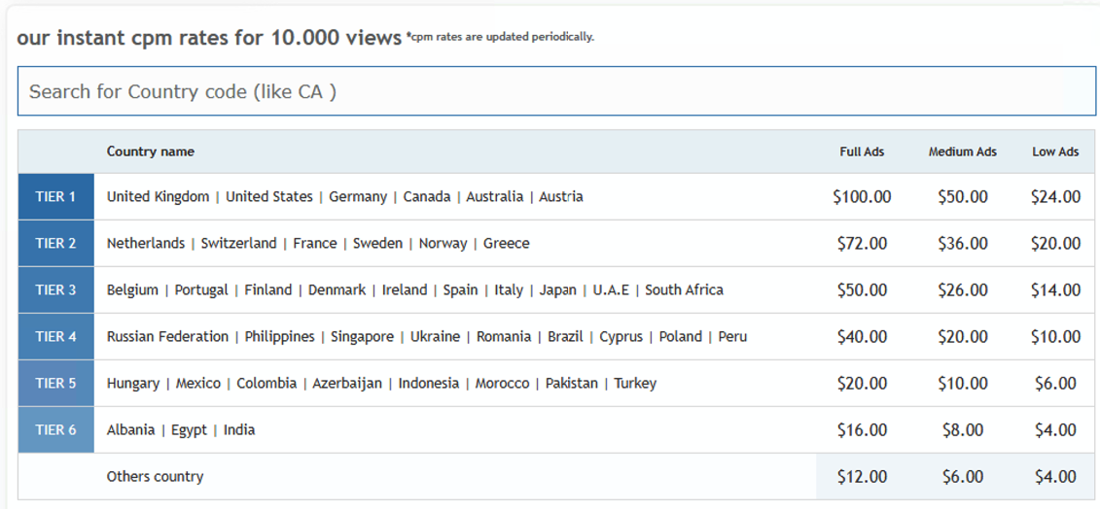This screenshot has height=509, width=1100.
Task: Click the Country name column header
Action: coord(151,152)
